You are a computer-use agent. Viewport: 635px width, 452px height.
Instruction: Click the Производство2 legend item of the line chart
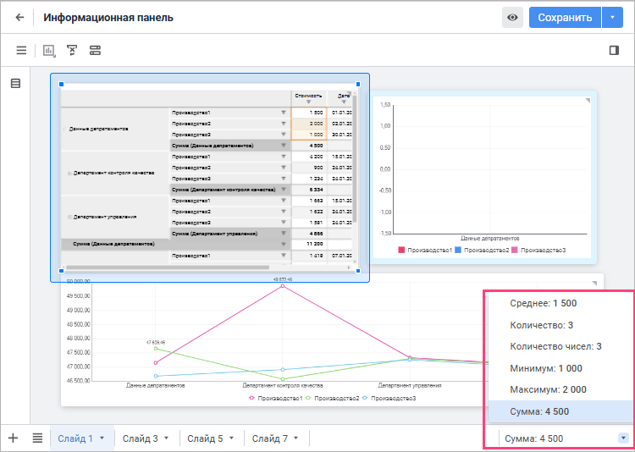pyautogui.click(x=332, y=398)
